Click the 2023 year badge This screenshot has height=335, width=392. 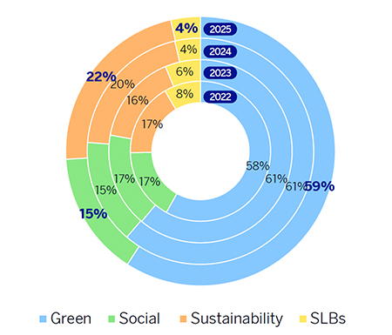click(x=220, y=73)
